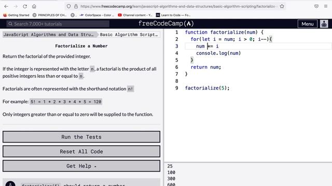This screenshot has height=186, width=332.
Task: Click line number 8 in the gutter
Action: 176,81
